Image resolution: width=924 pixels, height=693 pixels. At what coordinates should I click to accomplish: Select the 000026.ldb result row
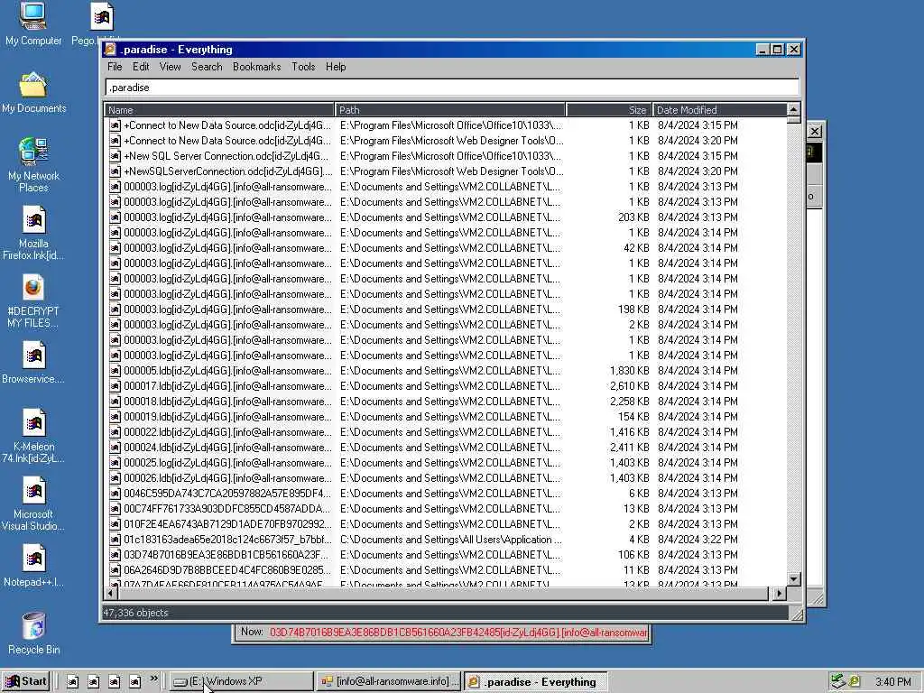pos(446,478)
